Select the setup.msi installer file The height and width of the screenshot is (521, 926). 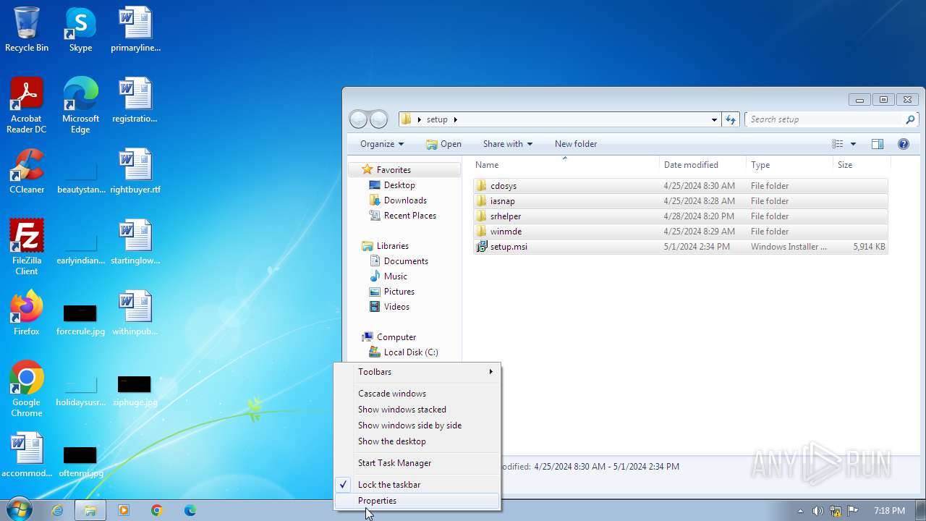click(680, 247)
